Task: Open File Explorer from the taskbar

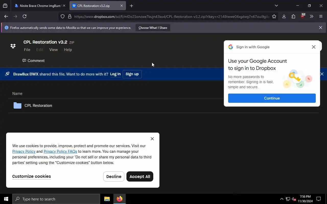Action: [x=107, y=199]
